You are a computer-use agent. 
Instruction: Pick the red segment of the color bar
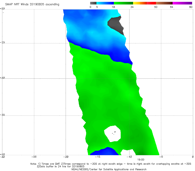151,3
